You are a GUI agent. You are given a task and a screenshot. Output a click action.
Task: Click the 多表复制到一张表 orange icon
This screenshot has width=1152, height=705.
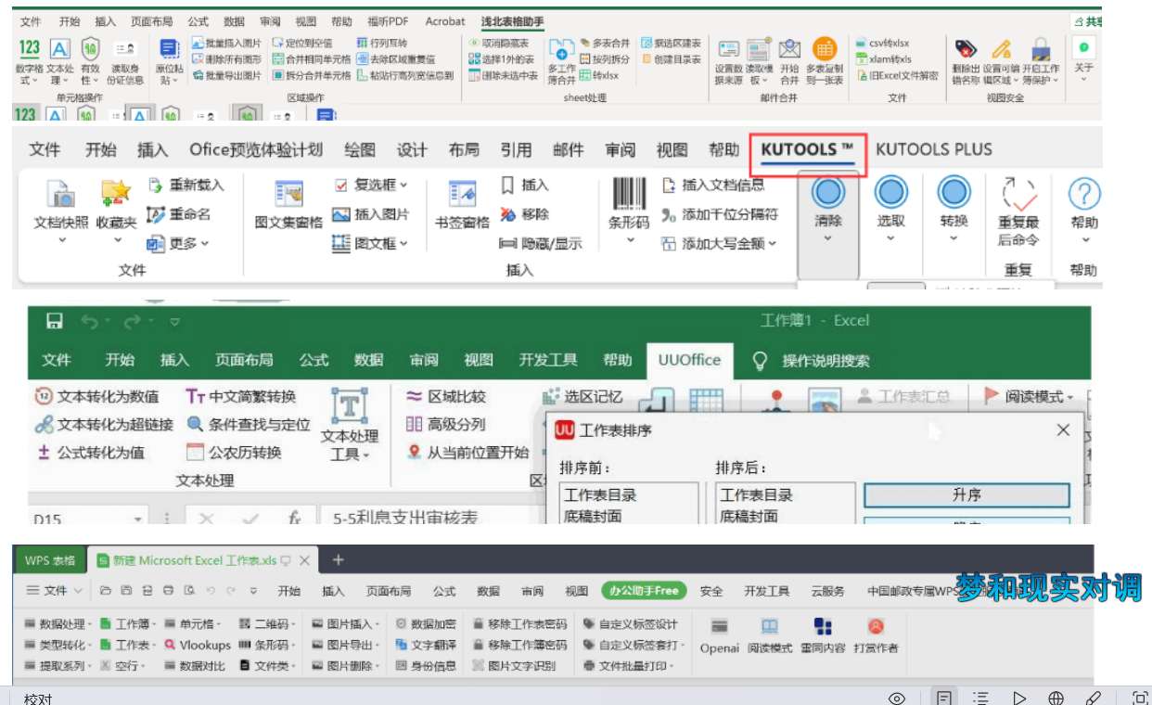tap(824, 49)
